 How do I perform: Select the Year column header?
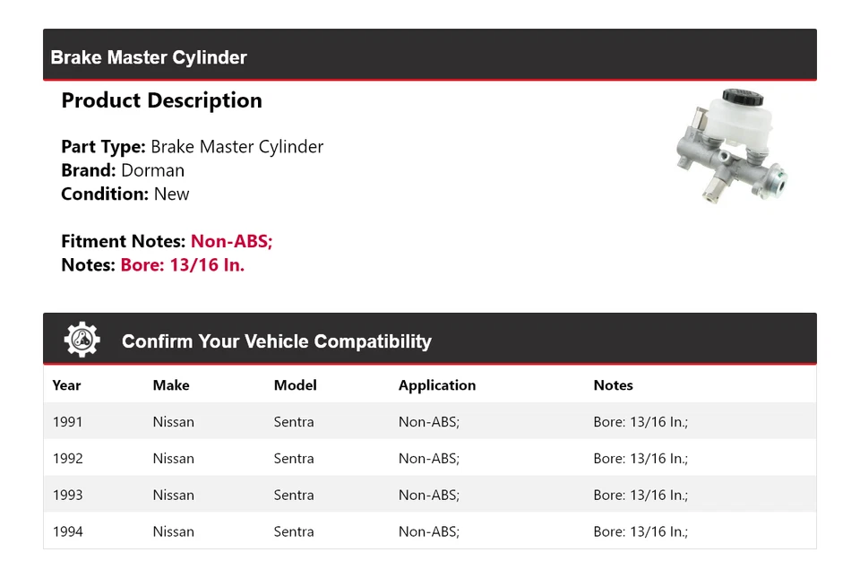pyautogui.click(x=66, y=385)
